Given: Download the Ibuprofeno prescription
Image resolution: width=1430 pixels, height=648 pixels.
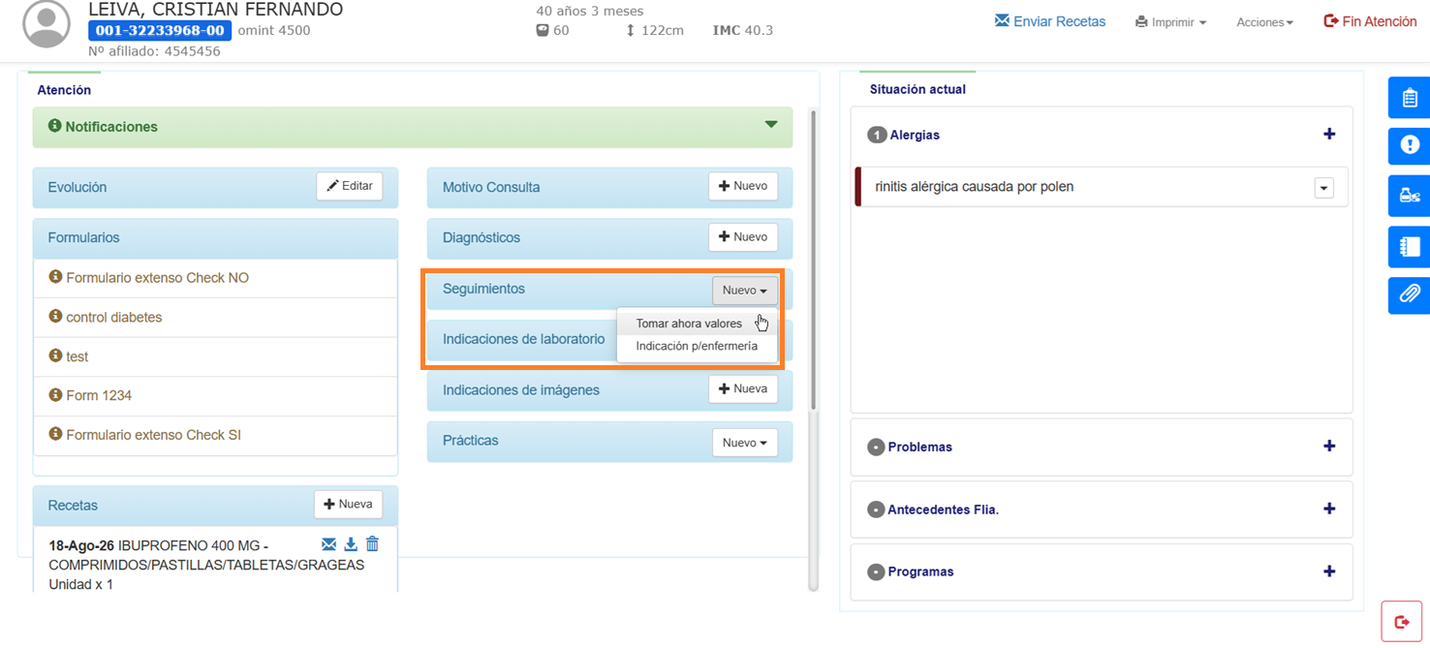Looking at the screenshot, I should click(351, 544).
